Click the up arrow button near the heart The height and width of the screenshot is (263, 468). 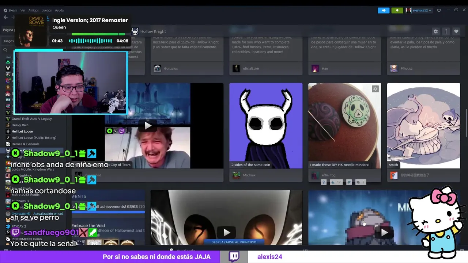pos(446,31)
